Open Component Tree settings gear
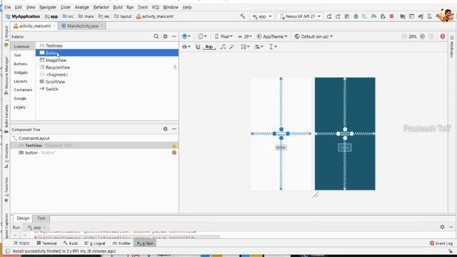This screenshot has height=257, width=457. [x=165, y=128]
